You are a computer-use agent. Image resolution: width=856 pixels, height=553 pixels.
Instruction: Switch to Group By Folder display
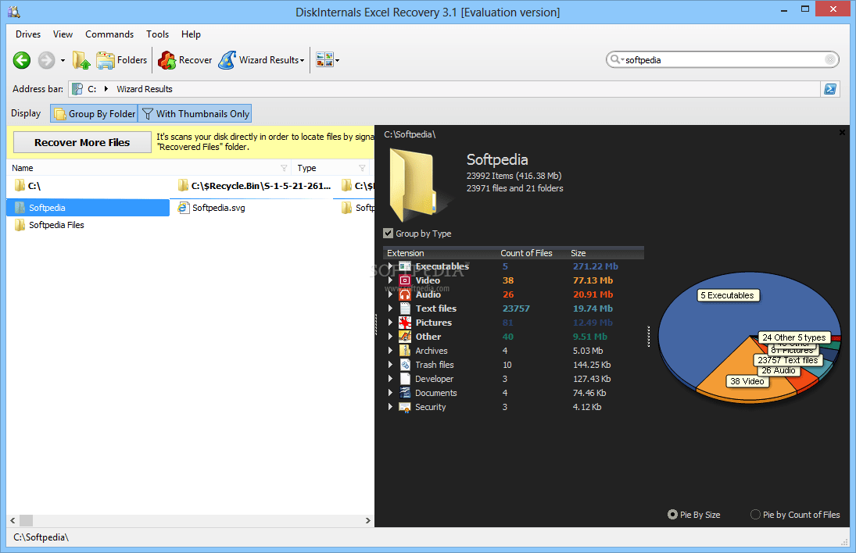[x=93, y=112]
